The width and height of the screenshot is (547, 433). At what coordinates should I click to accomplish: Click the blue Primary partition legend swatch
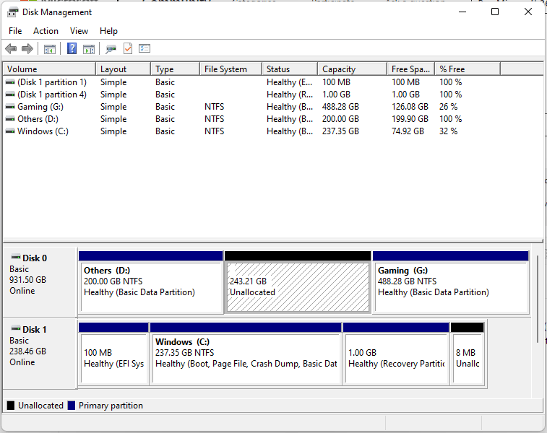click(x=72, y=406)
